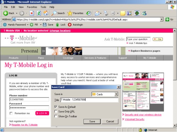Tick the Remember me checkbox
Image resolution: width=177 pixels, height=132 pixels.
click(x=11, y=113)
